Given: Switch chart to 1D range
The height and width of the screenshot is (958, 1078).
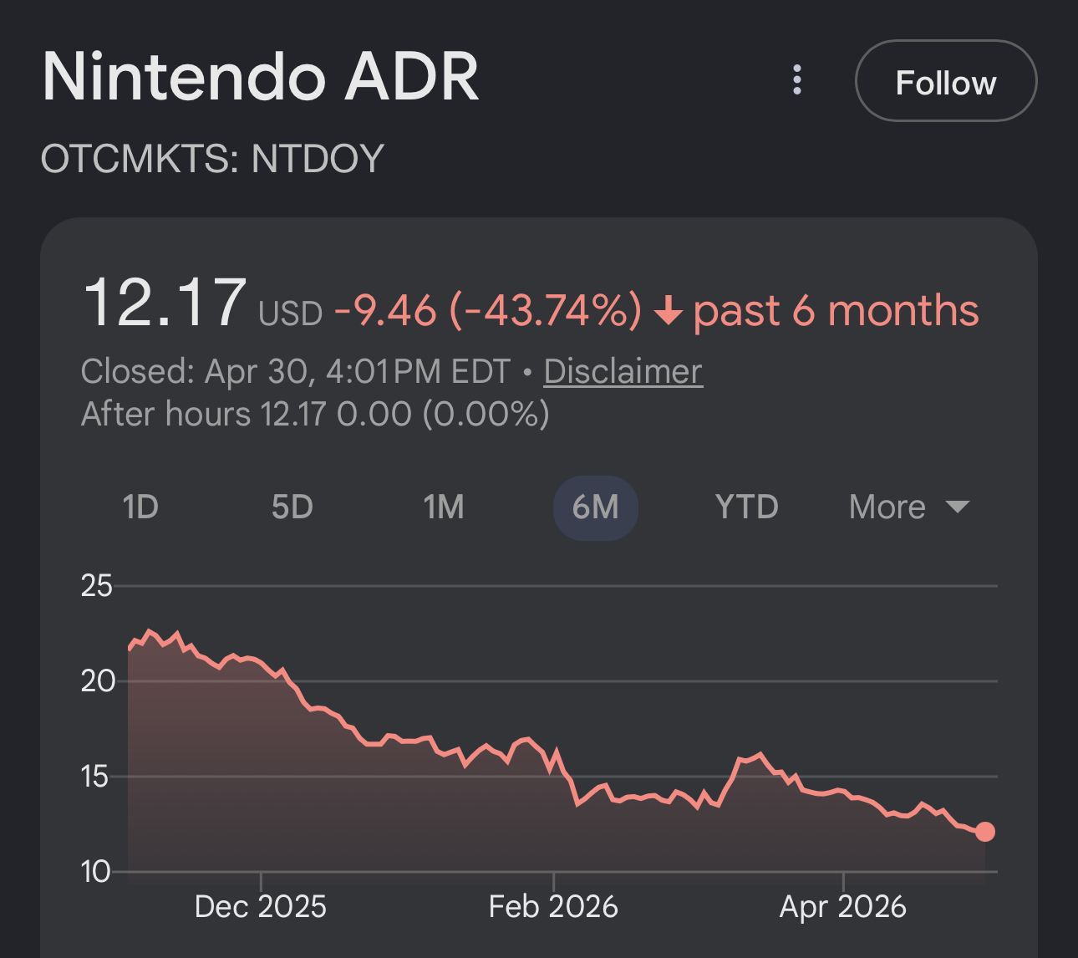Looking at the screenshot, I should coord(140,507).
